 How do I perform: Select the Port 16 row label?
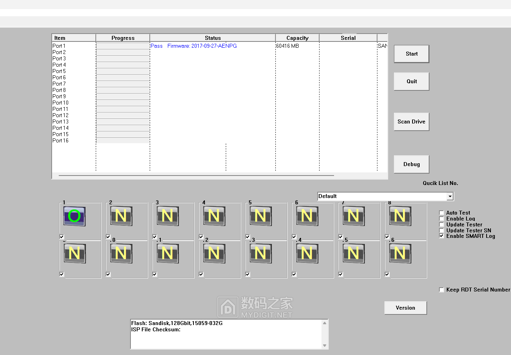tap(60, 140)
